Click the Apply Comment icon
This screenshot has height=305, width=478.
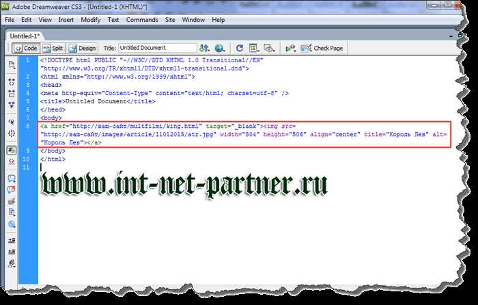point(12,178)
